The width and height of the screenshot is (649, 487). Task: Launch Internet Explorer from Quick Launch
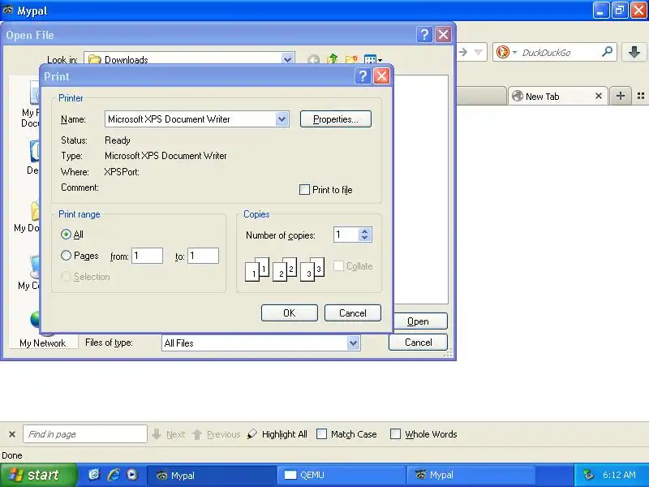[114, 475]
